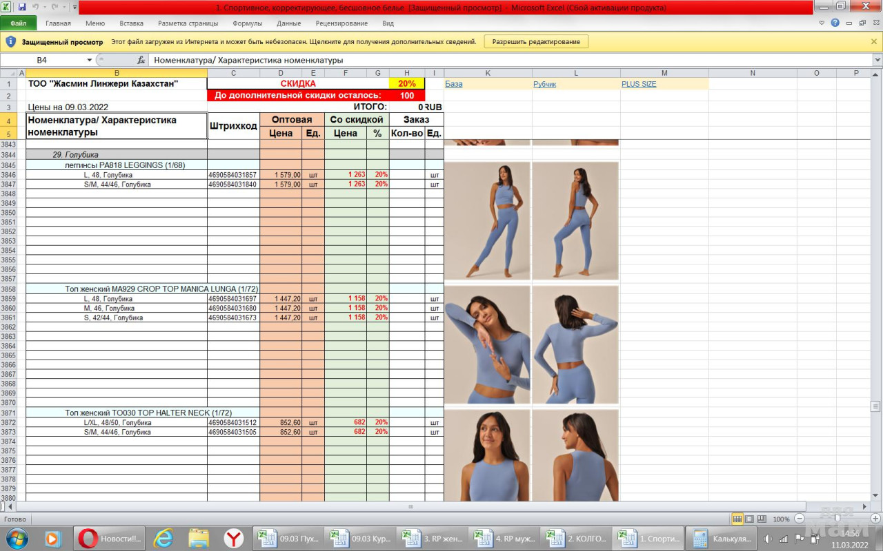Switch to Page Layout view
Image resolution: width=883 pixels, height=551 pixels.
(749, 519)
